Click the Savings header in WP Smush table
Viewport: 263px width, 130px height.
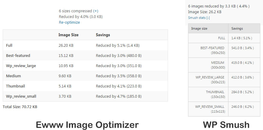[237, 28]
